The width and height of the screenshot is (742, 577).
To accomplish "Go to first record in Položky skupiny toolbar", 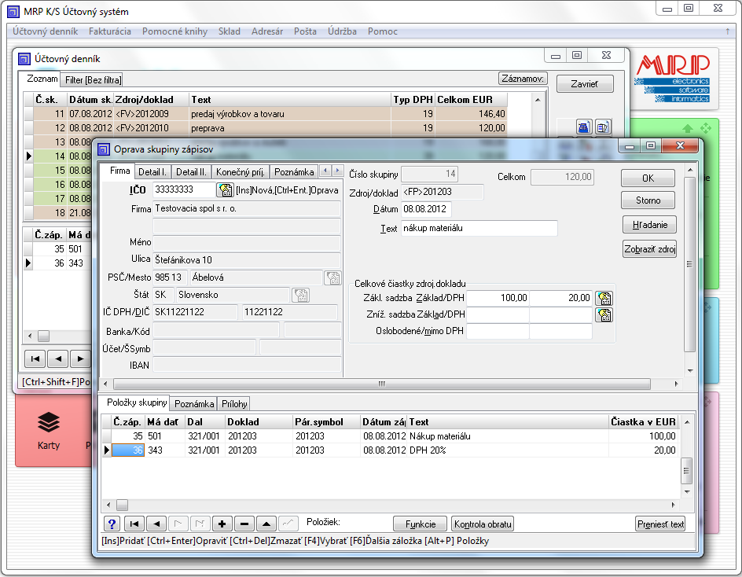I will (x=134, y=524).
